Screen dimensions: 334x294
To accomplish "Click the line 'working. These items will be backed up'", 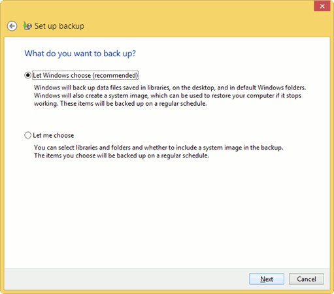I will (x=120, y=104).
